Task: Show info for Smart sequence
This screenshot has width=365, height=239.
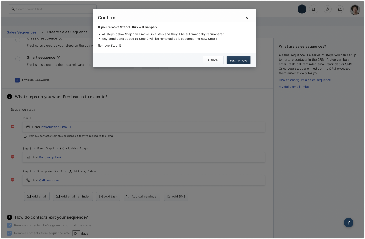Action: click(x=59, y=58)
